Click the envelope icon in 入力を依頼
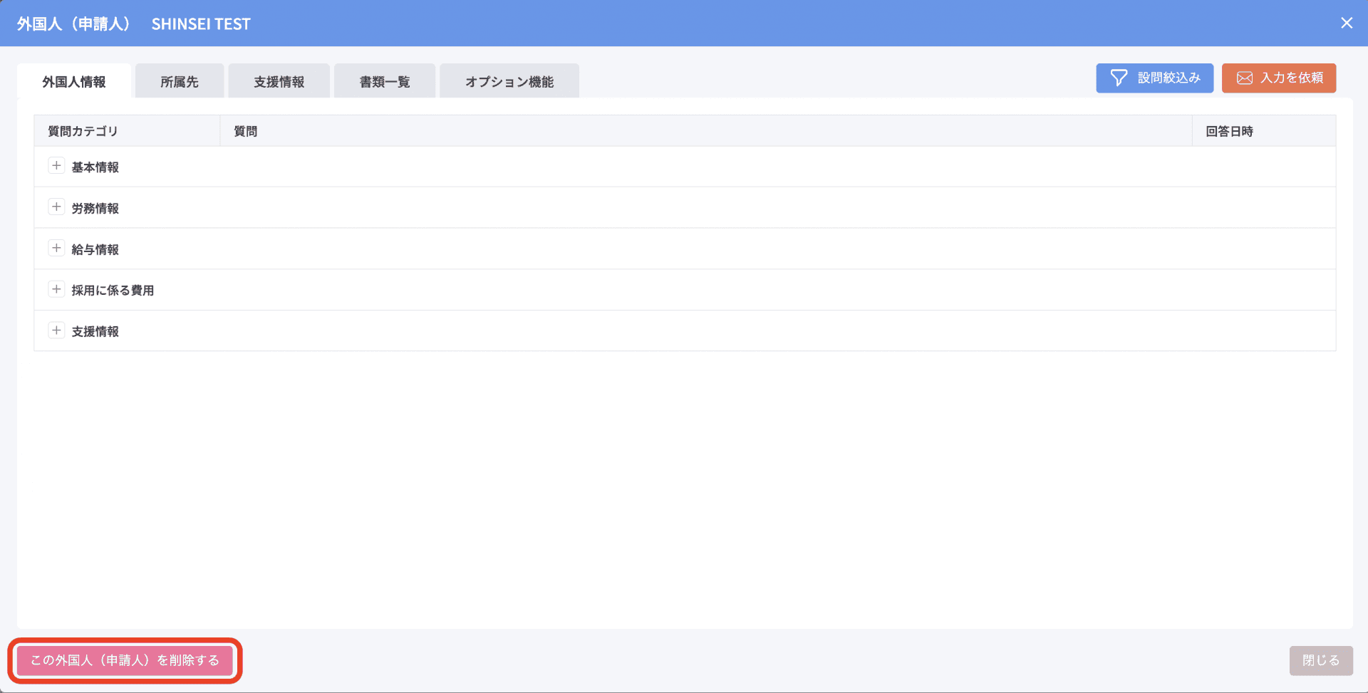The height and width of the screenshot is (693, 1368). 1244,78
